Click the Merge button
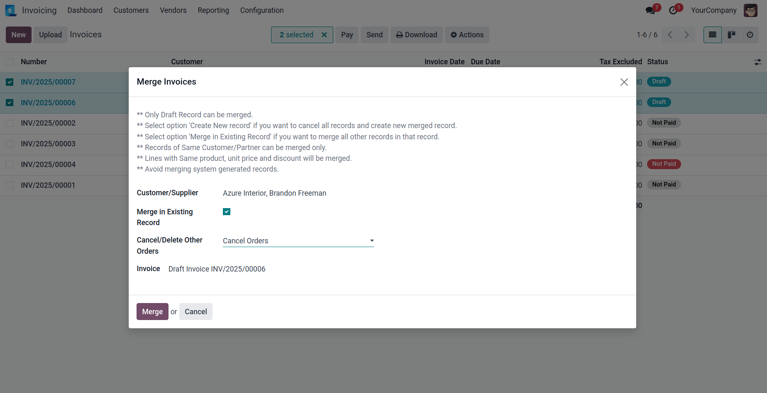The height and width of the screenshot is (393, 767). (x=152, y=312)
